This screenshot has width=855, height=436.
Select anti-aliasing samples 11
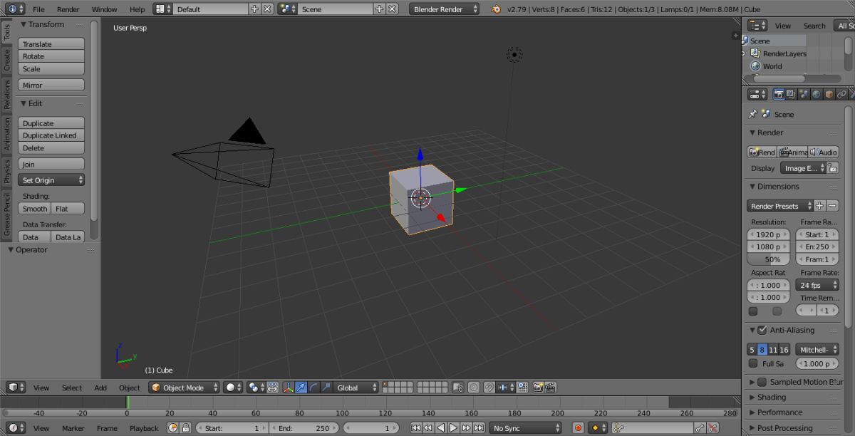pos(773,350)
